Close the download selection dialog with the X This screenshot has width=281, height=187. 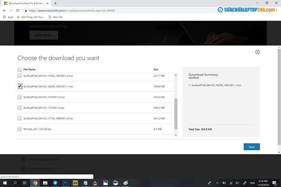(257, 52)
